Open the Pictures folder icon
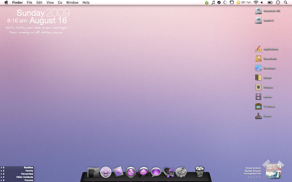The height and width of the screenshot is (182, 292). click(x=258, y=87)
